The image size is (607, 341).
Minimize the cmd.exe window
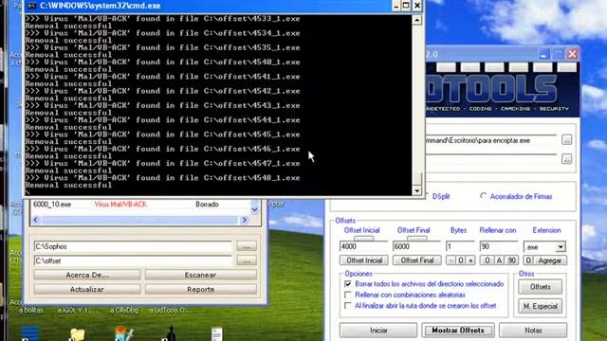pyautogui.click(x=395, y=6)
